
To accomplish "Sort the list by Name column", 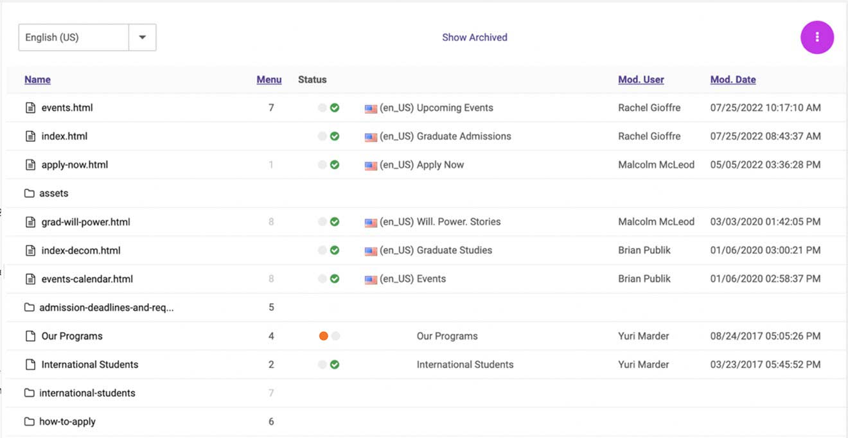I will click(x=37, y=80).
